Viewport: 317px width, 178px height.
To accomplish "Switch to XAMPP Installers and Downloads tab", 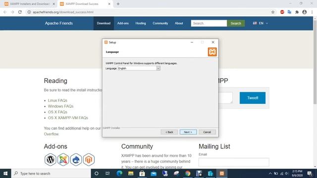I will coord(30,4).
